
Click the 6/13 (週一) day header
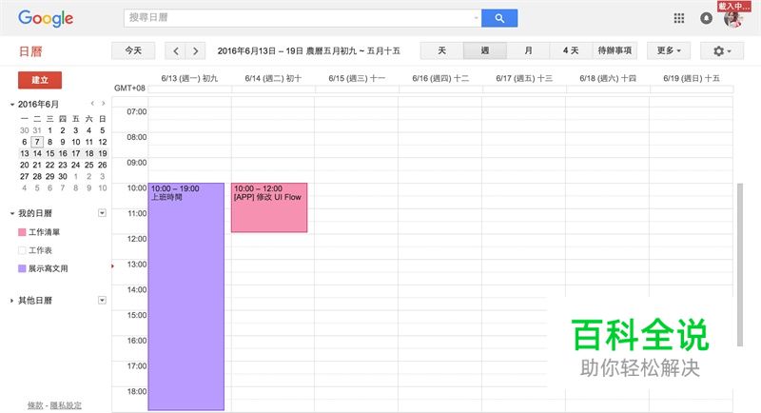coord(189,78)
